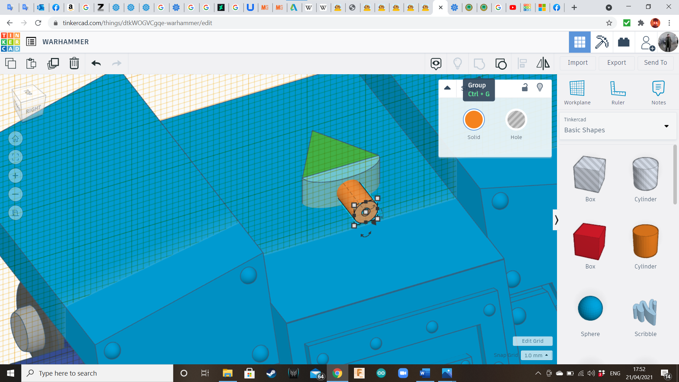
Task: Toggle hide on the inspector lightbulb
Action: (540, 87)
